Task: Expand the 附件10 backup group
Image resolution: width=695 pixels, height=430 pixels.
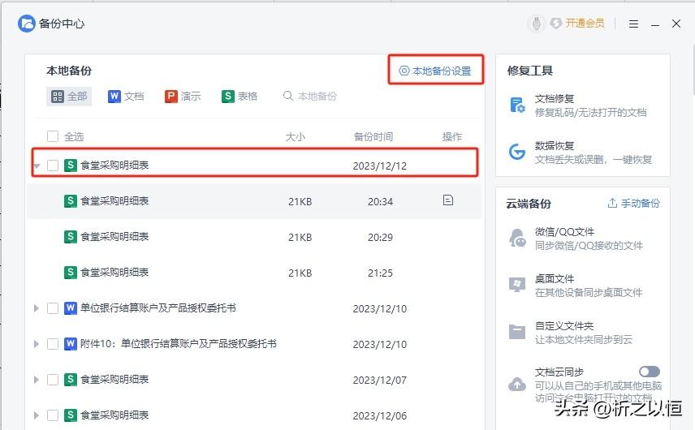Action: click(37, 344)
